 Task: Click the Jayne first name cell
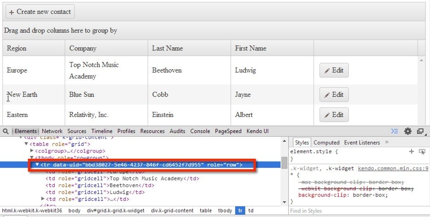click(x=272, y=95)
